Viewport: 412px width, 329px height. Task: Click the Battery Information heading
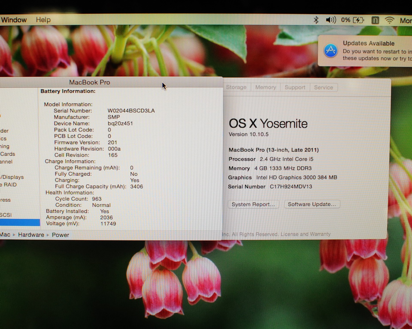[68, 91]
